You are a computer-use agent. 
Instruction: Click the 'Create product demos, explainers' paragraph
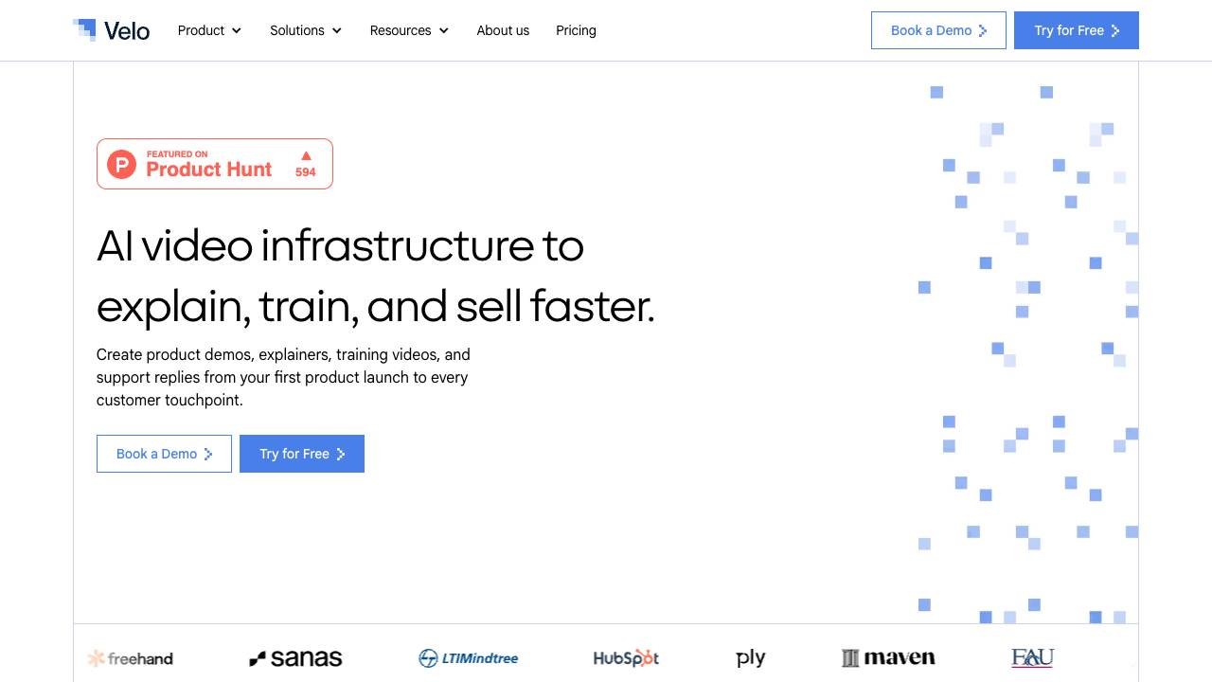(x=283, y=377)
